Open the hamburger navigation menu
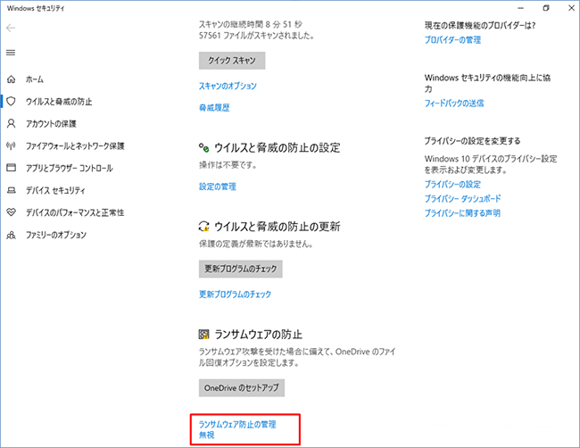 11,53
